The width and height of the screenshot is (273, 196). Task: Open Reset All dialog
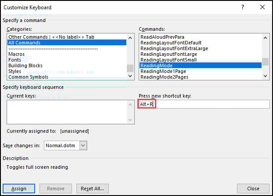tap(93, 189)
